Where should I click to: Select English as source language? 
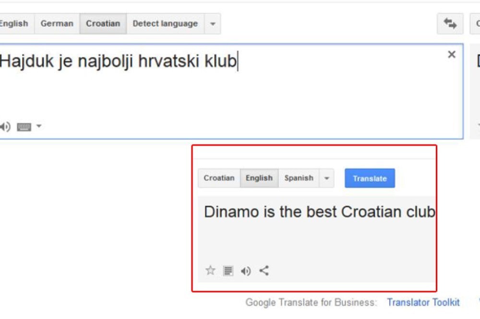[13, 23]
